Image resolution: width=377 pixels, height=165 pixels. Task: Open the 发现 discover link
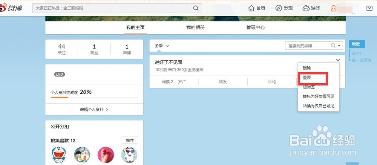(x=284, y=8)
